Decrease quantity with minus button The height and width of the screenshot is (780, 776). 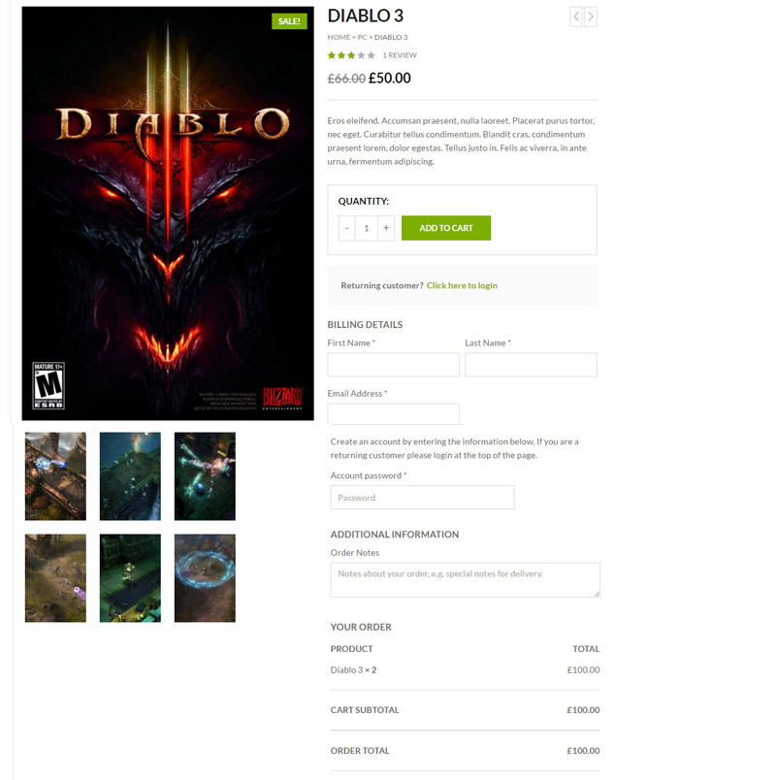point(346,228)
